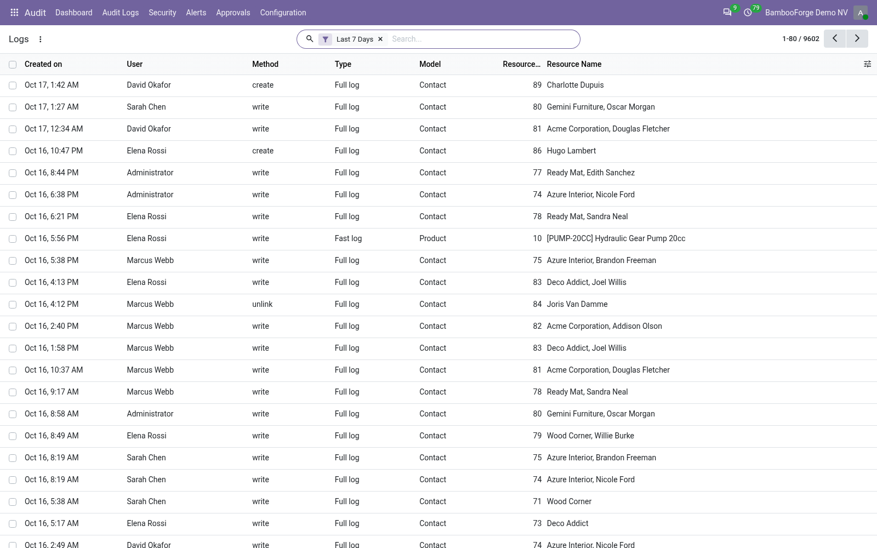The image size is (877, 548).
Task: Select checkbox for Hugo Lambert row
Action: (13, 151)
